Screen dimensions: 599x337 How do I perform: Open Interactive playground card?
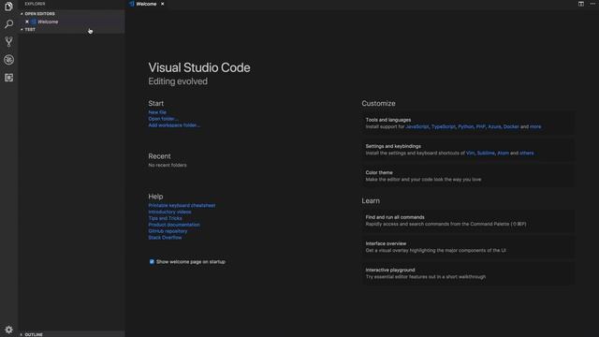point(468,273)
